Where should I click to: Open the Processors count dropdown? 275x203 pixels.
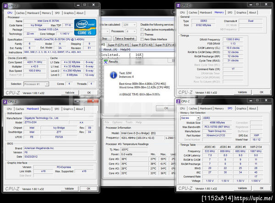131,31
